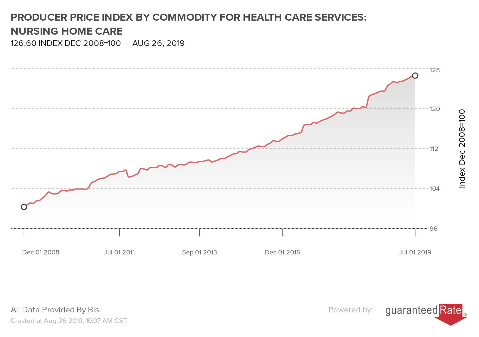Screen dimensions: 479x337
Task: Click the Powered by label
Action: click(x=351, y=310)
